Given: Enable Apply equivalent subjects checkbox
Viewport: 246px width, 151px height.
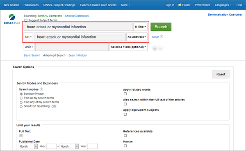Looking at the screenshot, I should (x=125, y=114).
